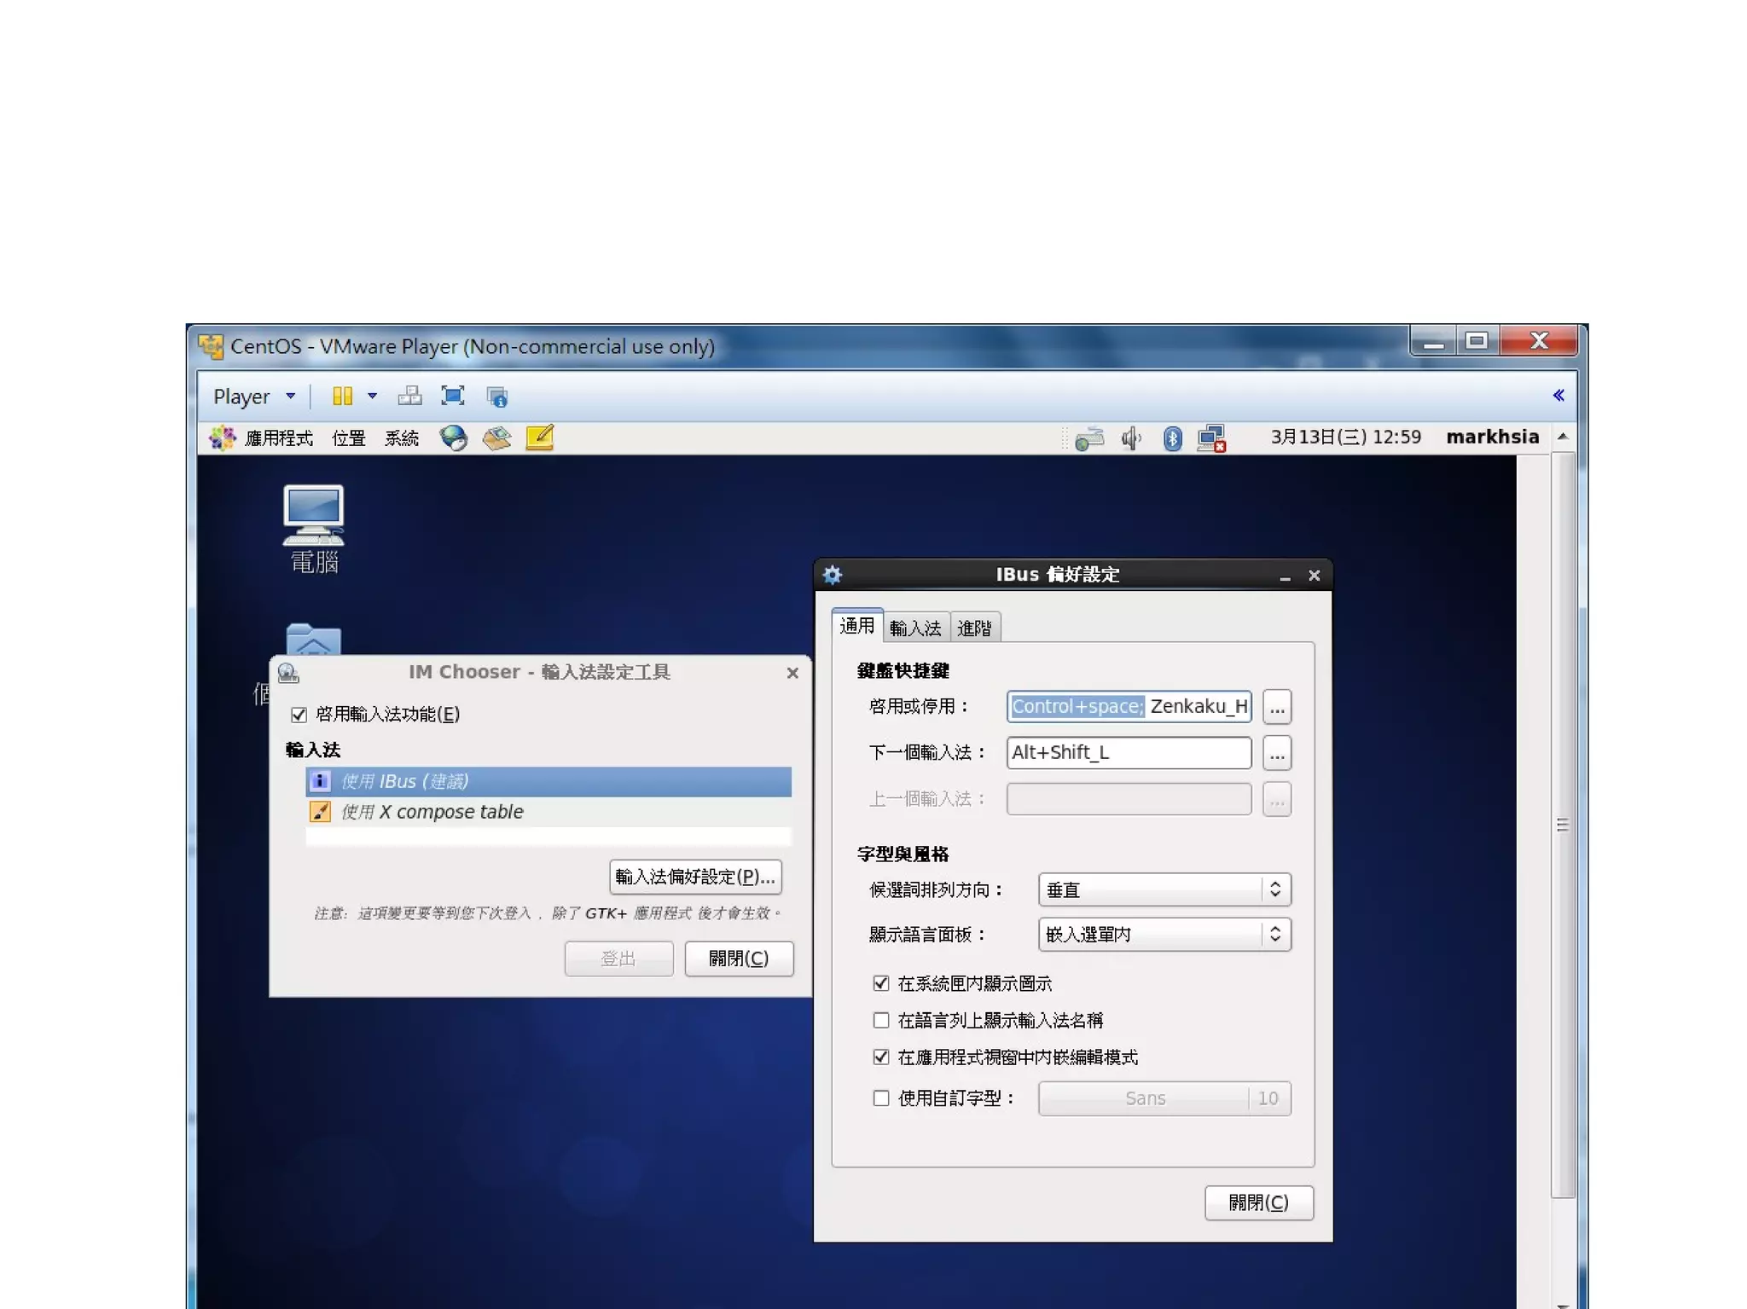1747x1309 pixels.
Task: Open the 系統 system menu
Action: pos(401,438)
